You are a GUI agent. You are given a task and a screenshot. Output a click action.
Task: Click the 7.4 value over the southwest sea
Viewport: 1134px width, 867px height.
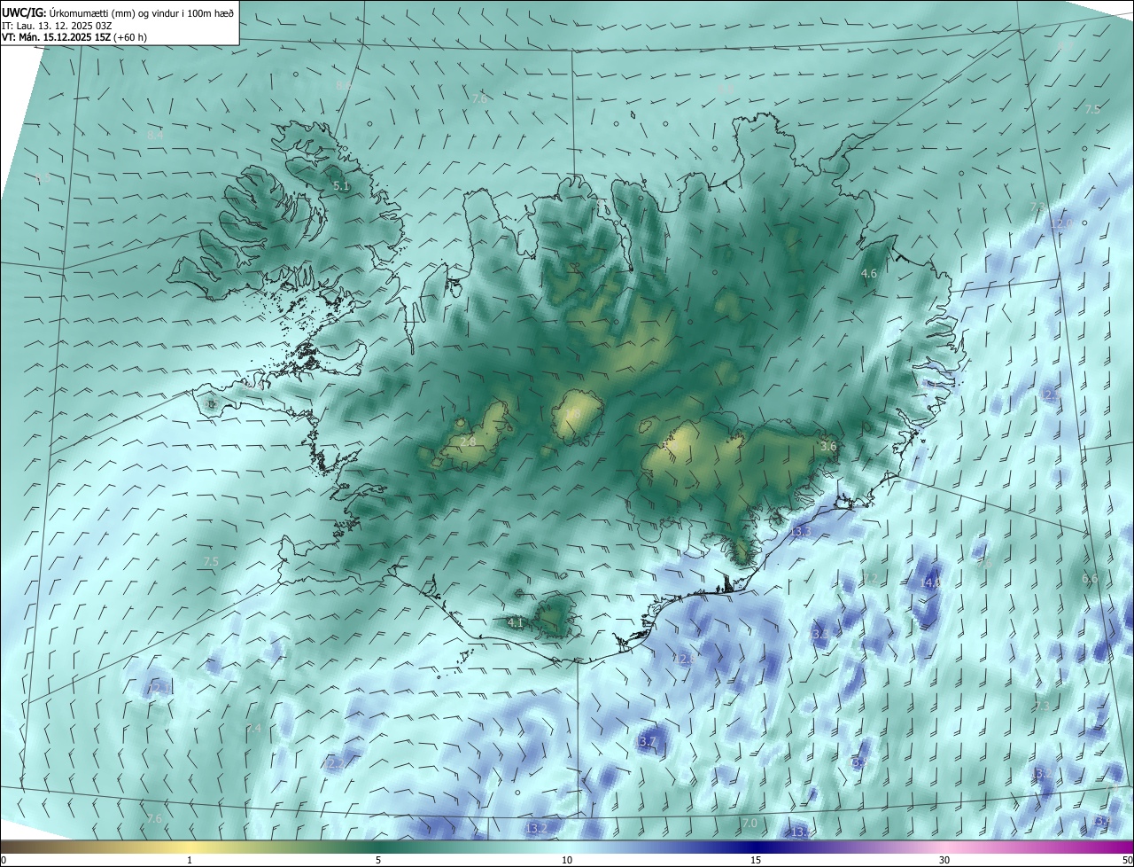(253, 729)
